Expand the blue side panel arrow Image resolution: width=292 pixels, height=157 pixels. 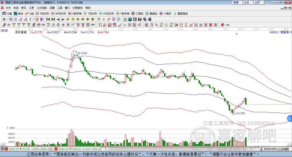(x=290, y=119)
